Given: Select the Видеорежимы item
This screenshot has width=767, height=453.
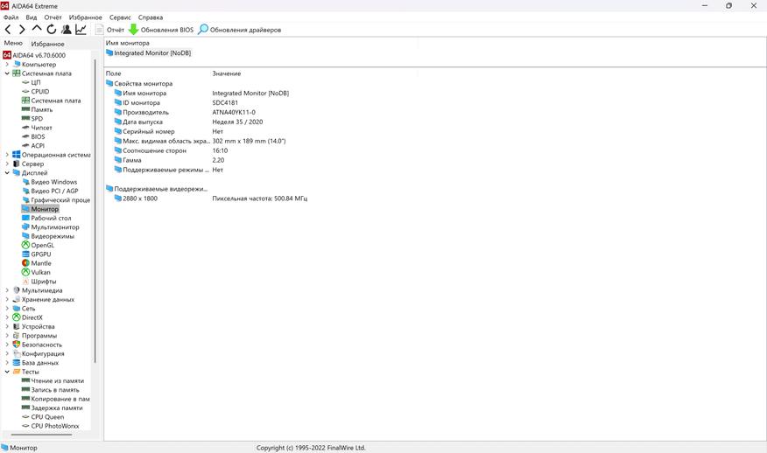Looking at the screenshot, I should pyautogui.click(x=48, y=236).
